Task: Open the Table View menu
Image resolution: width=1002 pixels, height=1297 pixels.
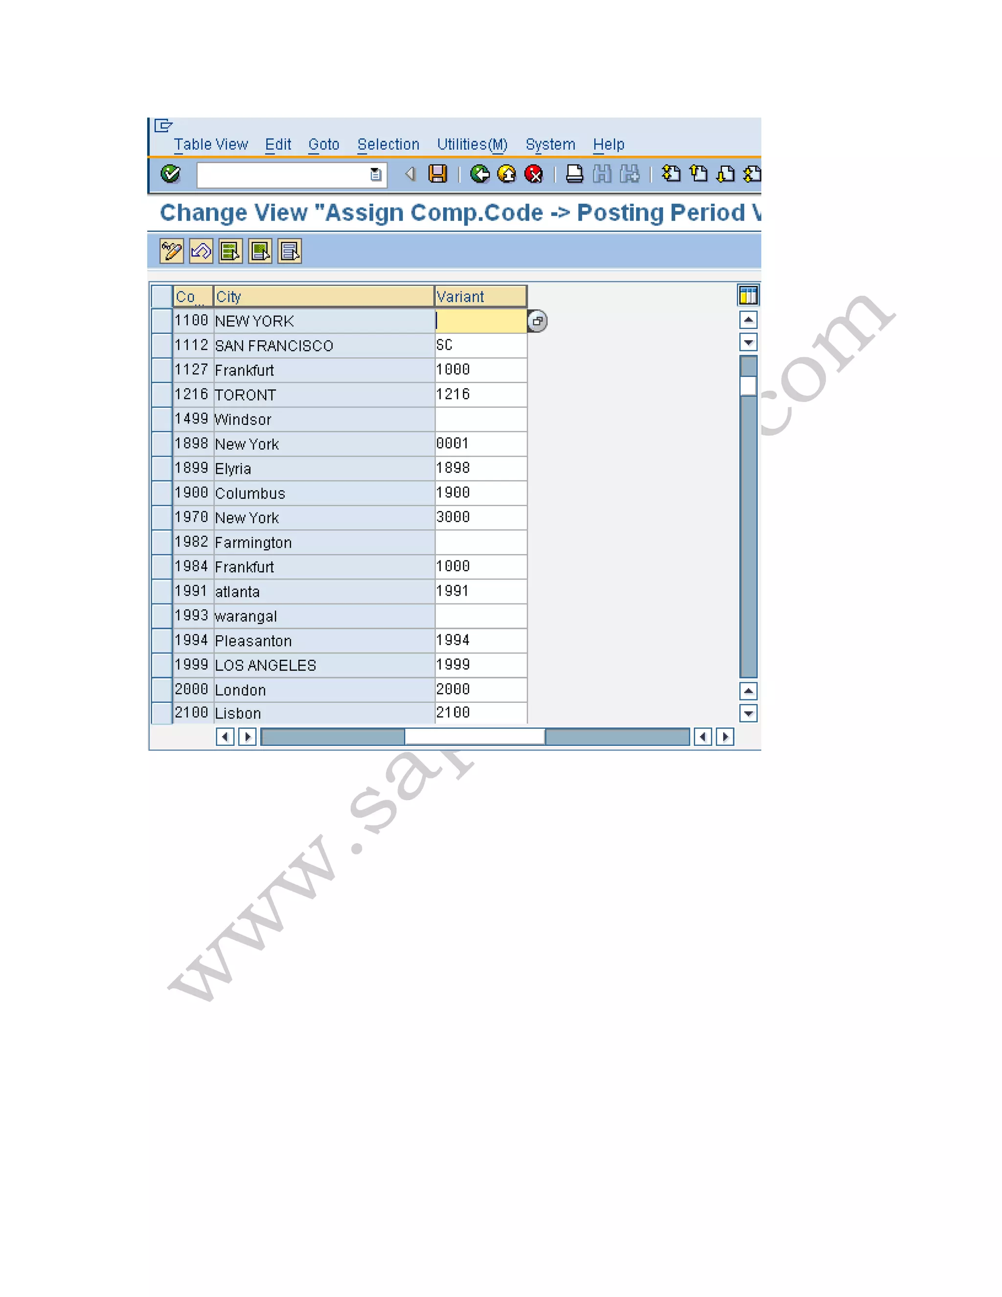Action: tap(211, 144)
